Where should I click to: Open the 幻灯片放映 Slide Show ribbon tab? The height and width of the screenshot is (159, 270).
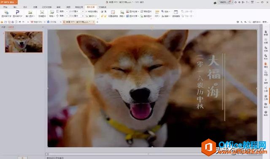coord(47,7)
